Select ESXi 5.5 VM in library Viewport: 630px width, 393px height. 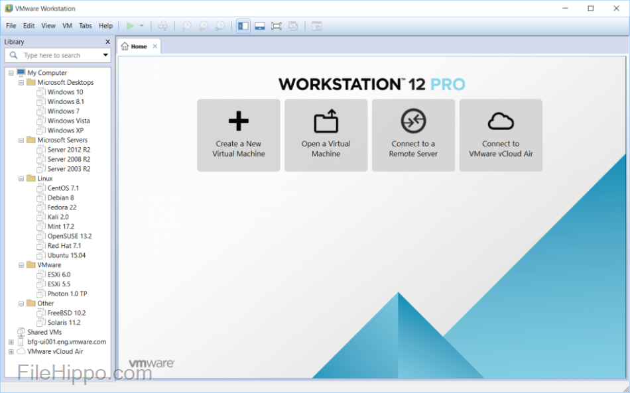click(58, 284)
